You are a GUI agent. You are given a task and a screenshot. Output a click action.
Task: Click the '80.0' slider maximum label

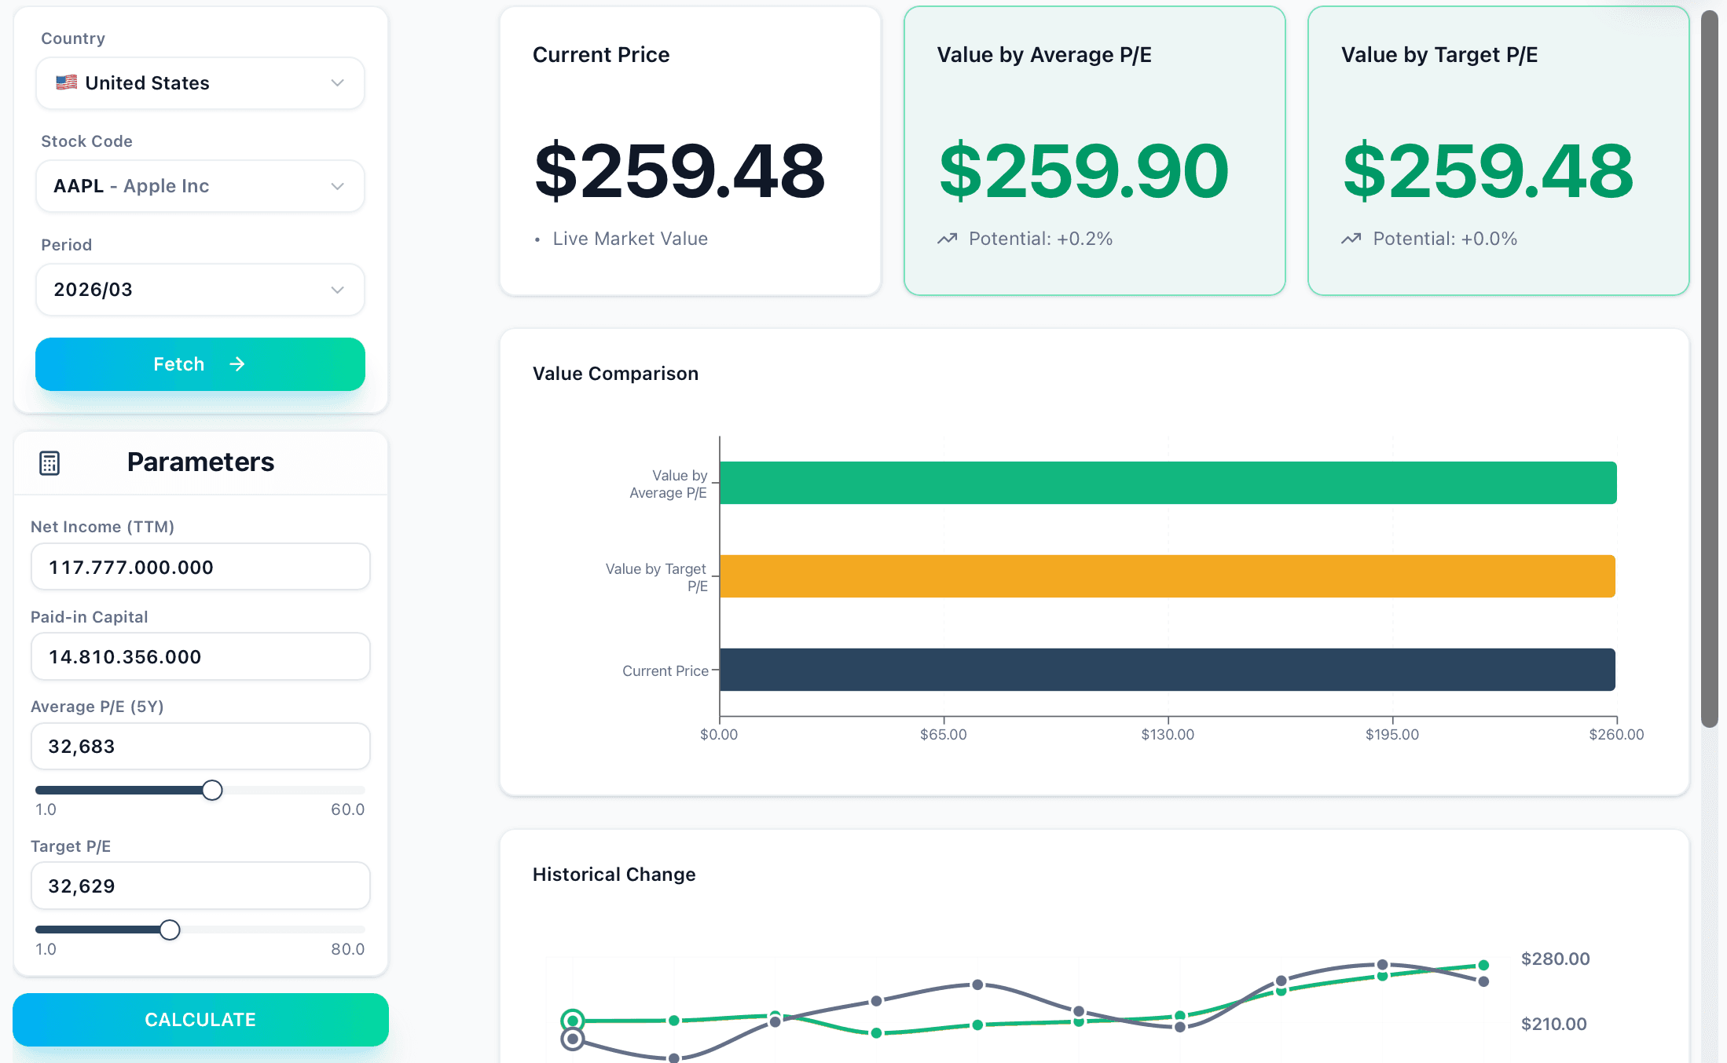[x=347, y=949]
